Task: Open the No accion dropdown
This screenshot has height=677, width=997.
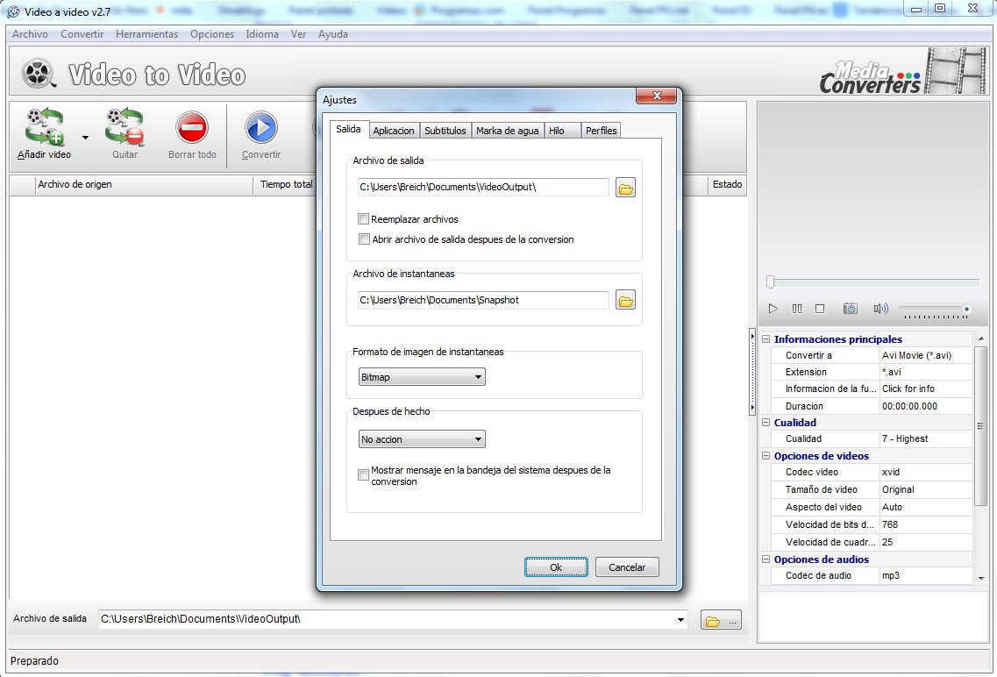Action: click(x=422, y=439)
